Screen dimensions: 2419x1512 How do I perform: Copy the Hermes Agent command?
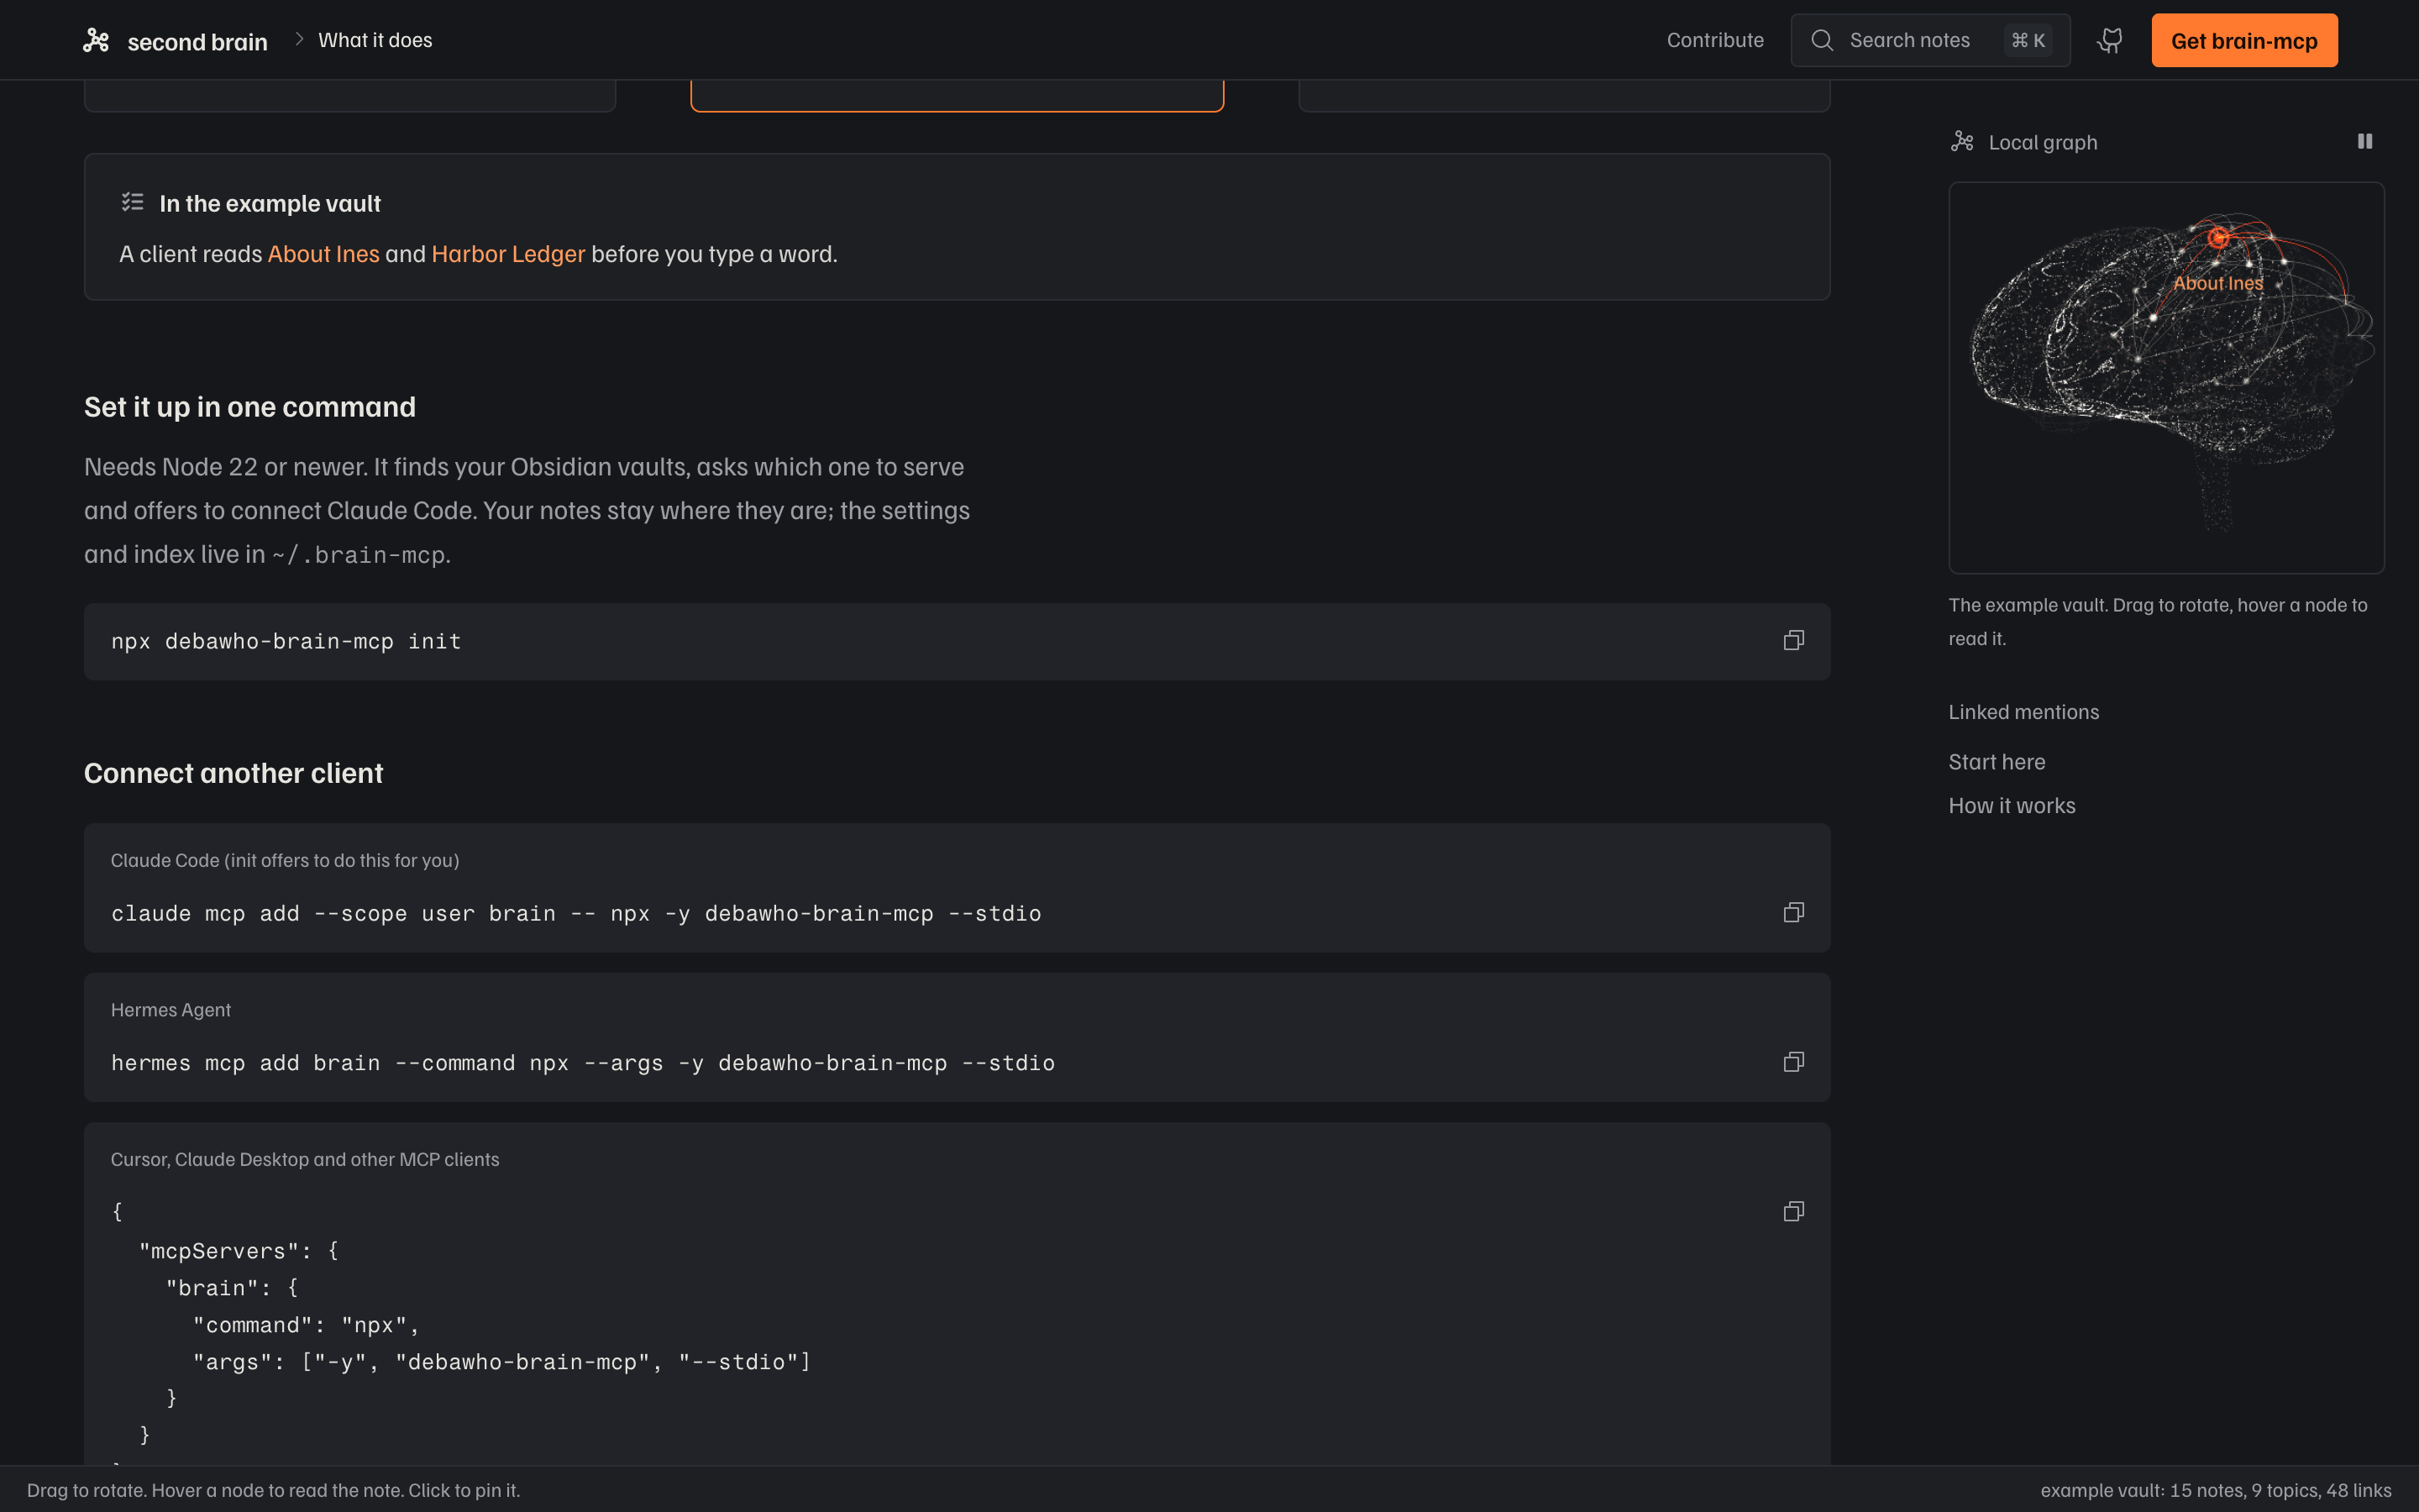(1793, 1062)
